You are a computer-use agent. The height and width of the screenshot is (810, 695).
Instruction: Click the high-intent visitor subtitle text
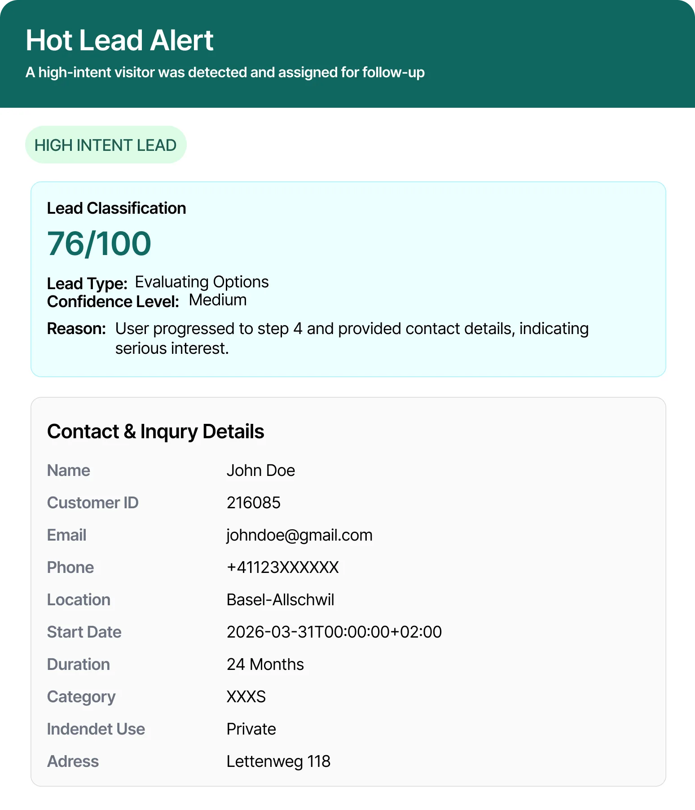(225, 72)
